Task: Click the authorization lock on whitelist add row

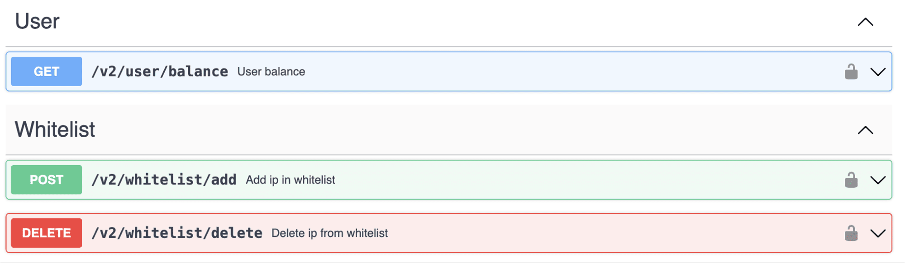Action: [x=851, y=180]
